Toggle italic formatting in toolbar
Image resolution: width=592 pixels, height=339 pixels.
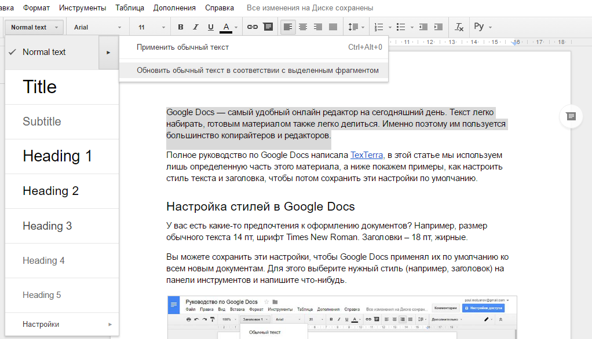coord(196,27)
